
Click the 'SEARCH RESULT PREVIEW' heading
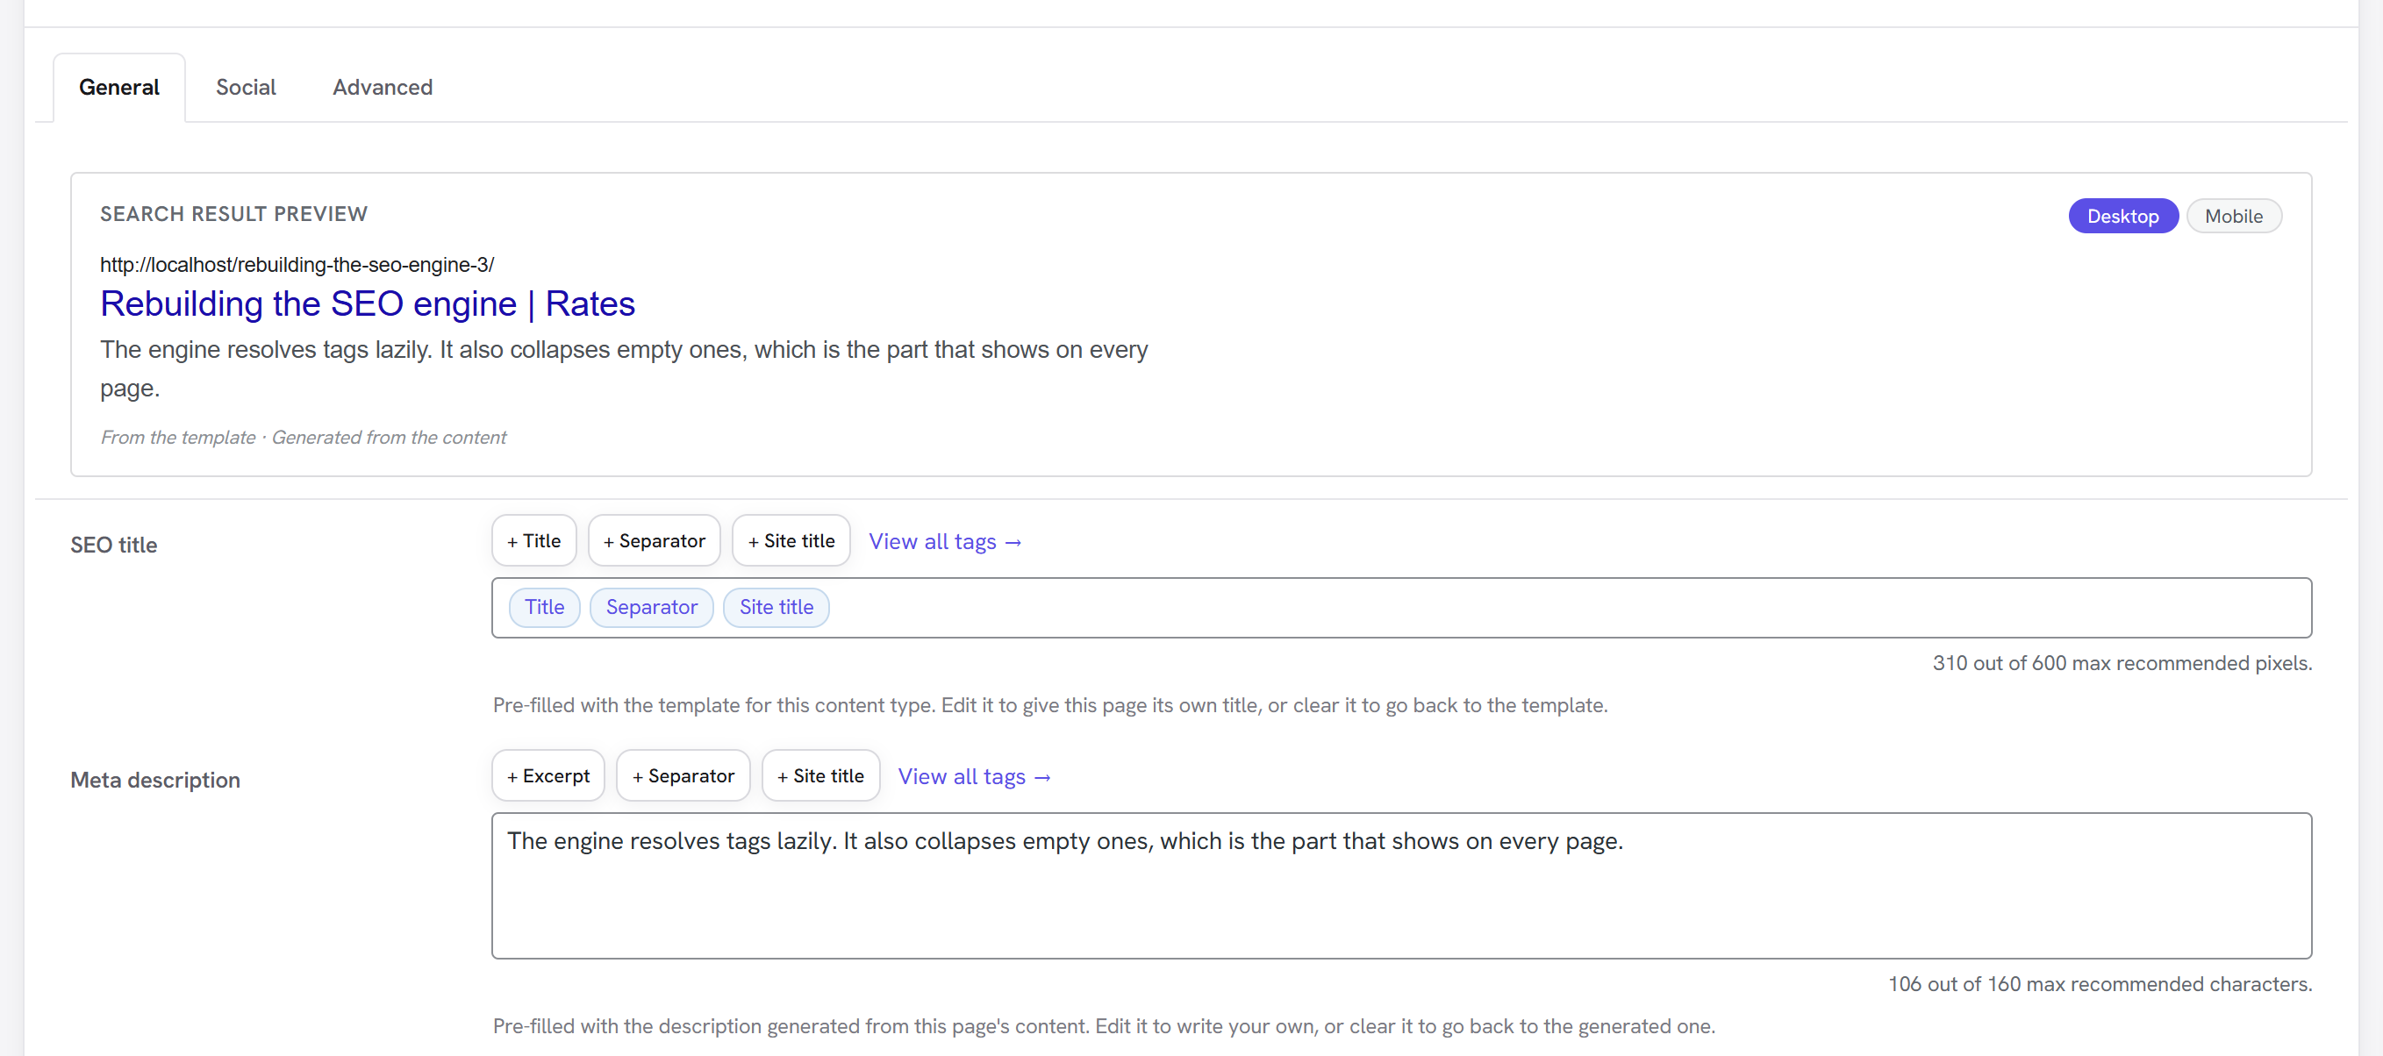[234, 214]
